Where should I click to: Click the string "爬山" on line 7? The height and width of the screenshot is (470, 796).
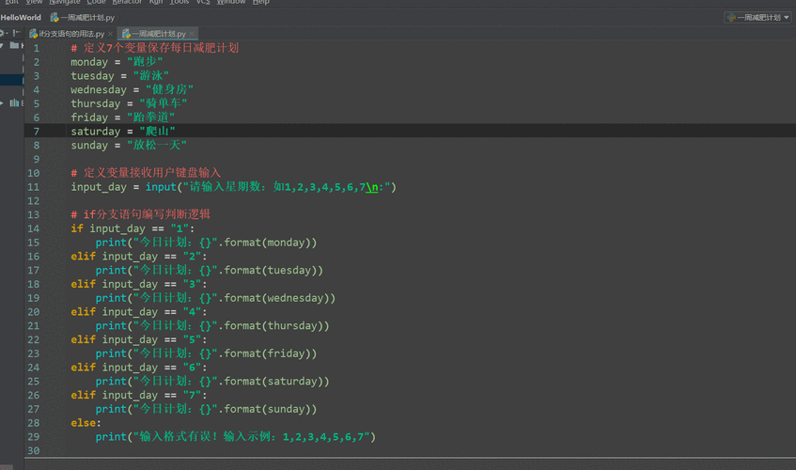[157, 132]
